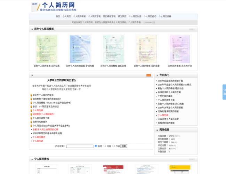Click the arrow icon beside 网站信息 heading
This screenshot has height=174, width=226.
pyautogui.click(x=157, y=130)
